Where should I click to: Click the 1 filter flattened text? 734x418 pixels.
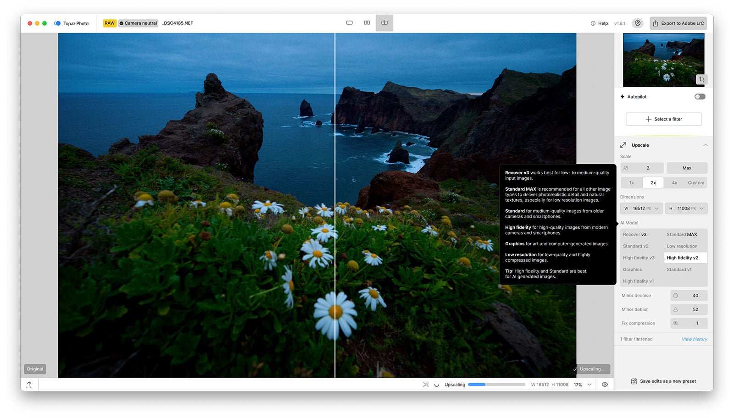click(636, 339)
